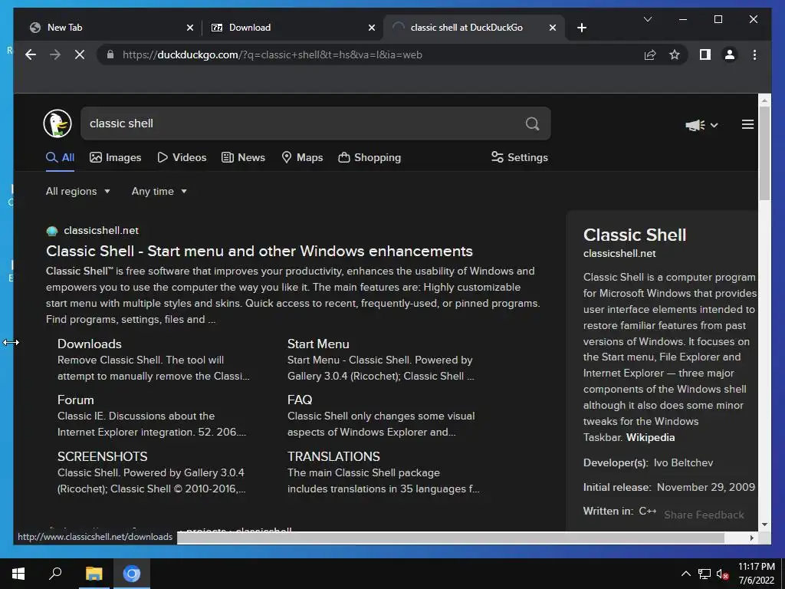Click the network tray icon
This screenshot has width=785, height=589.
[705, 574]
